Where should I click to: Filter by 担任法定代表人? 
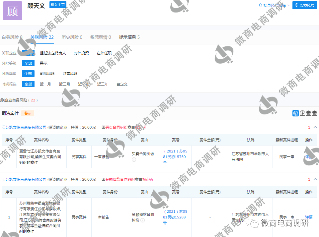coord(53,53)
